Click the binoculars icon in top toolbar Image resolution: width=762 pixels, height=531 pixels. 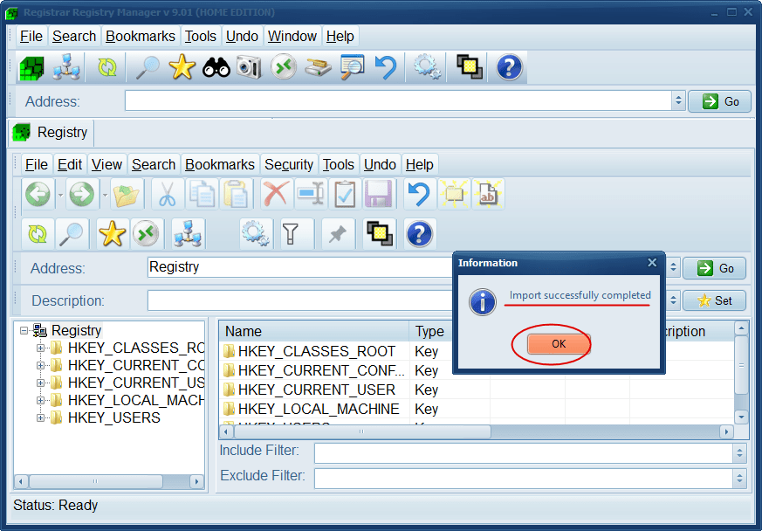(x=216, y=67)
